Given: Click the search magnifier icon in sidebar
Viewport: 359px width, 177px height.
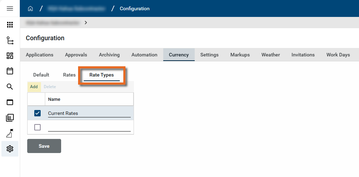Looking at the screenshot, I should coord(10,87).
